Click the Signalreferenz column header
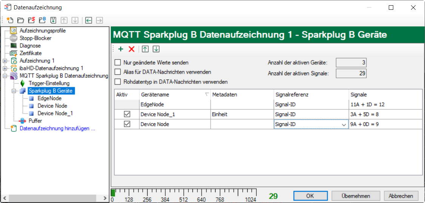The height and width of the screenshot is (203, 425). click(311, 94)
